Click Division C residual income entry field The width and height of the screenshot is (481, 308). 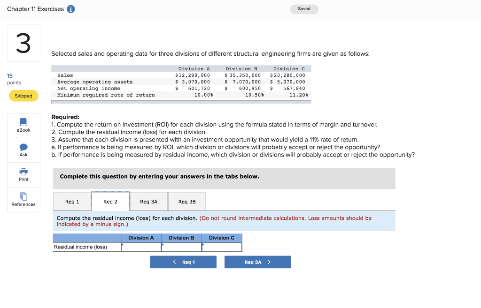click(x=222, y=247)
